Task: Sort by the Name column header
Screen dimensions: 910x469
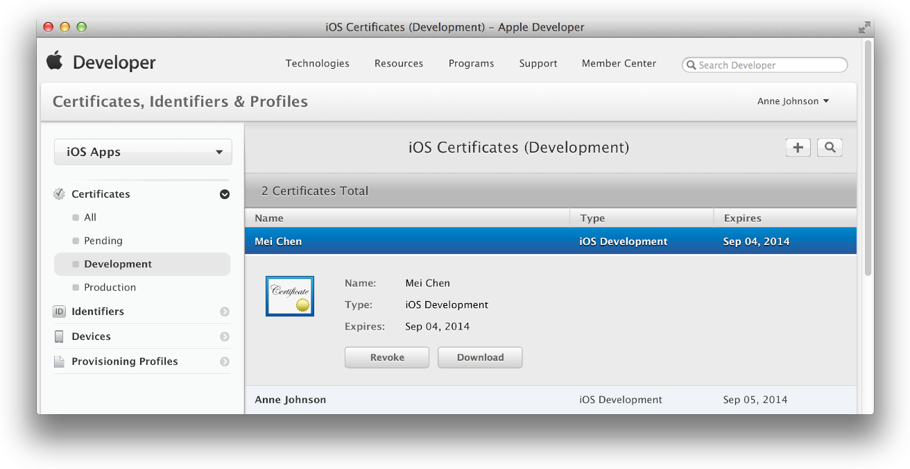Action: pyautogui.click(x=407, y=218)
